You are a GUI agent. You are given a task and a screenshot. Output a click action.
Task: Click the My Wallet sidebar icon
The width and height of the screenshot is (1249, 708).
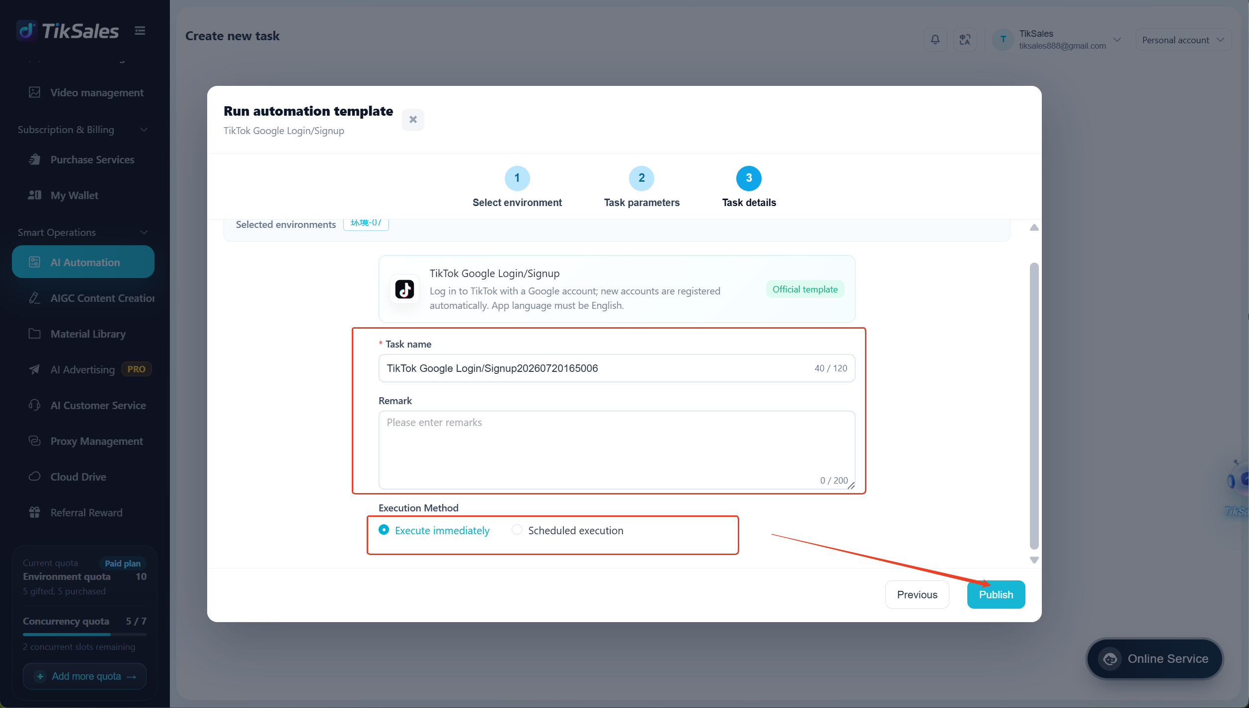point(34,195)
